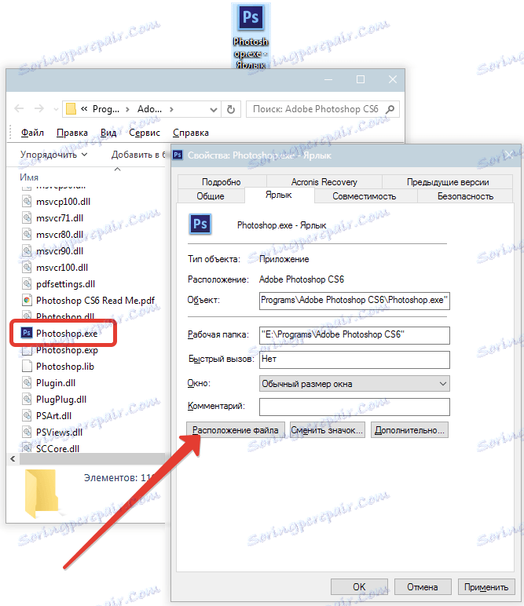Click the msvcr71.dll file icon
This screenshot has width=524, height=606.
tap(27, 218)
